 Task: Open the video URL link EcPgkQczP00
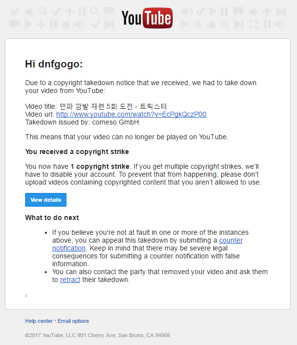coord(131,114)
